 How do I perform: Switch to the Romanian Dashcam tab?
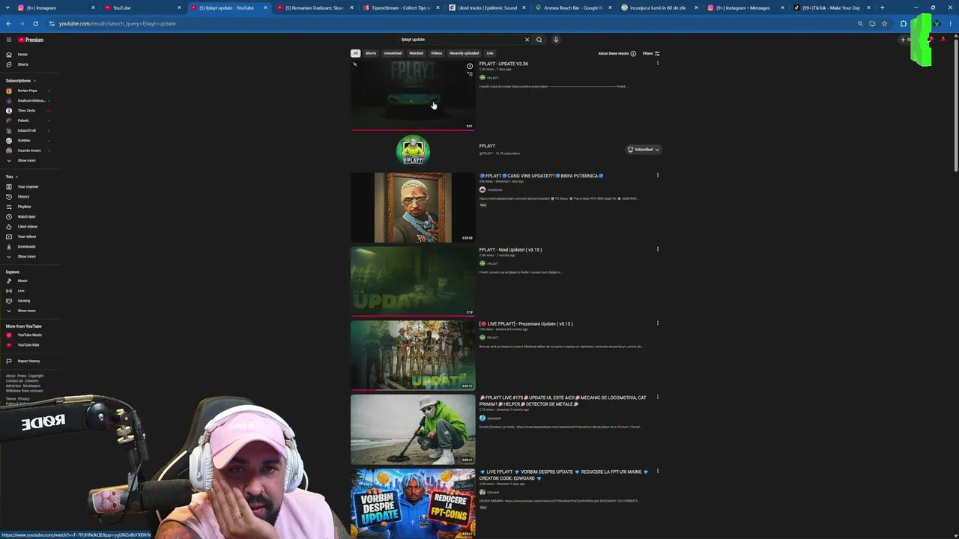point(314,7)
